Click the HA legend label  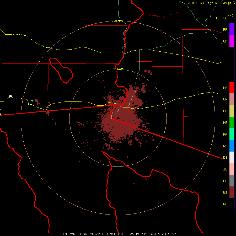pos(225,88)
